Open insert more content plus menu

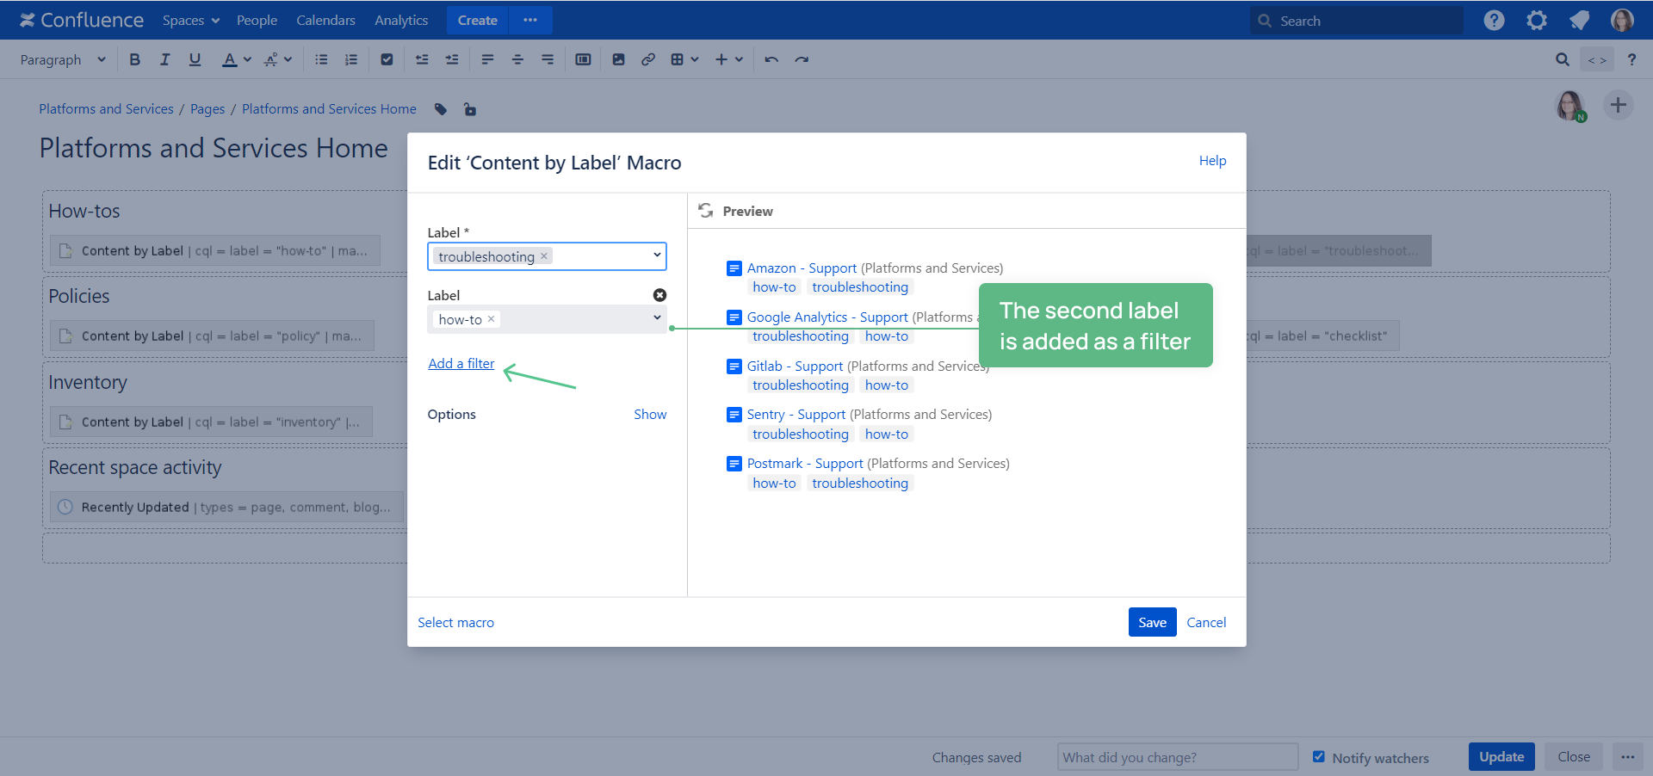point(728,59)
